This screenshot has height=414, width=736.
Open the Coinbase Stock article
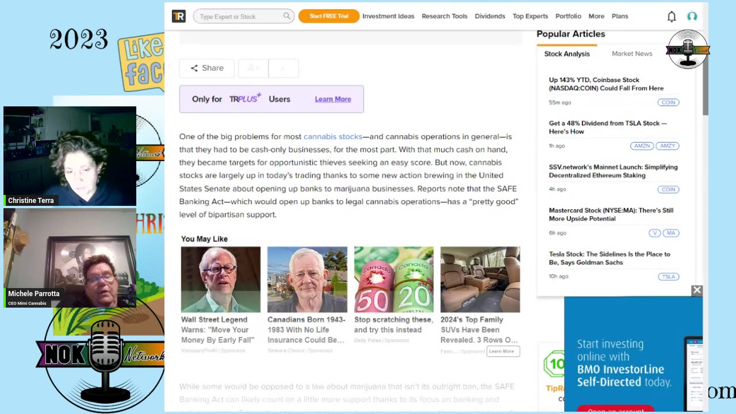[606, 84]
